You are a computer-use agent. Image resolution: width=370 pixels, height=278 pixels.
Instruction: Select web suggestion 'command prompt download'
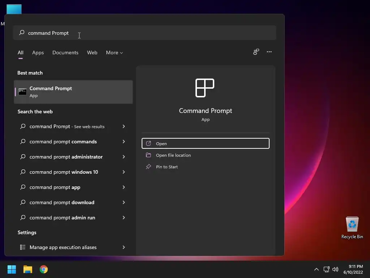click(73, 202)
